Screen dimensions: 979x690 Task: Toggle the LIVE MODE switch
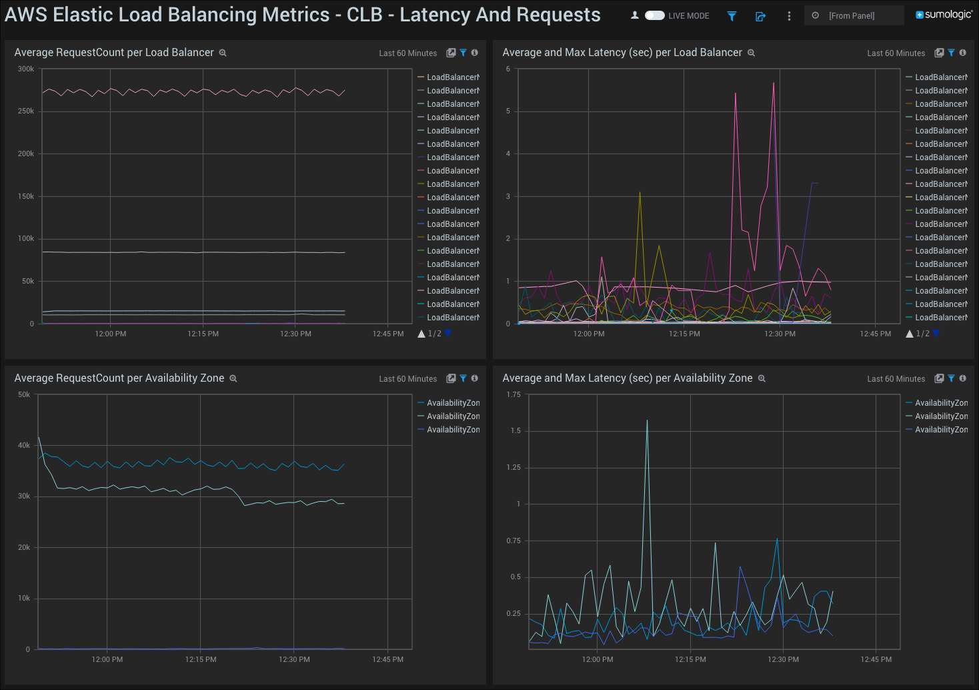(x=654, y=15)
